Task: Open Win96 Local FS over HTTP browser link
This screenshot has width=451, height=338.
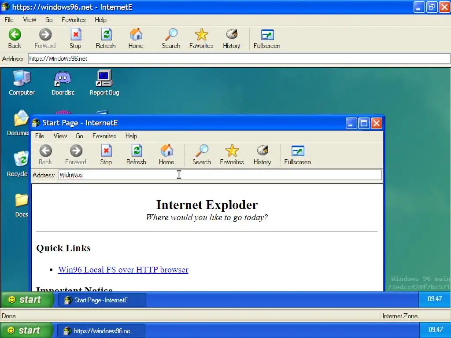Action: click(123, 270)
